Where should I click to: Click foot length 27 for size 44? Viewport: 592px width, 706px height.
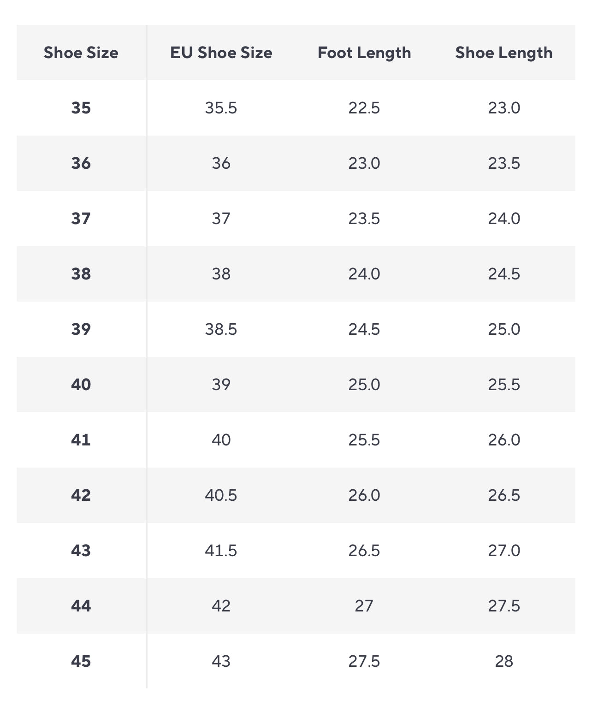(364, 606)
